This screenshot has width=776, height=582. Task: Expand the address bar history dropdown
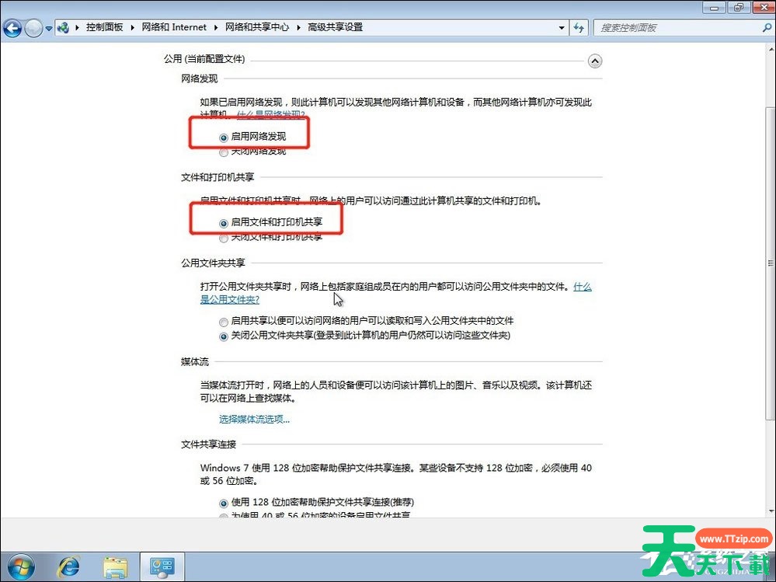click(562, 27)
